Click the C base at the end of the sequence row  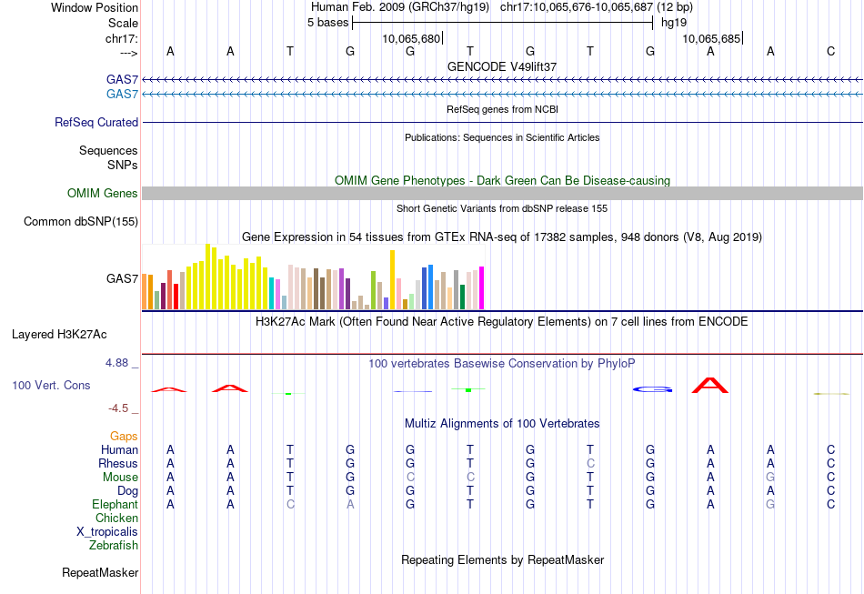[x=830, y=51]
